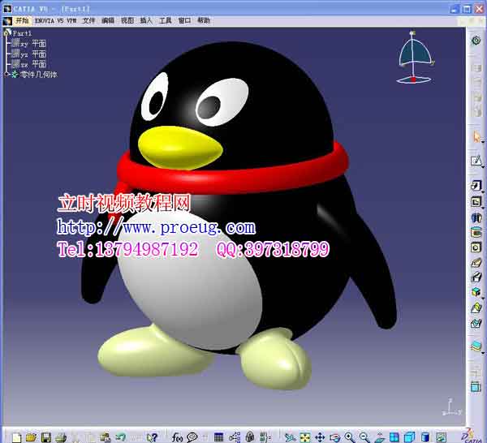Zoom in with the magnifier plus icon
The height and width of the screenshot is (443, 487).
(349, 437)
